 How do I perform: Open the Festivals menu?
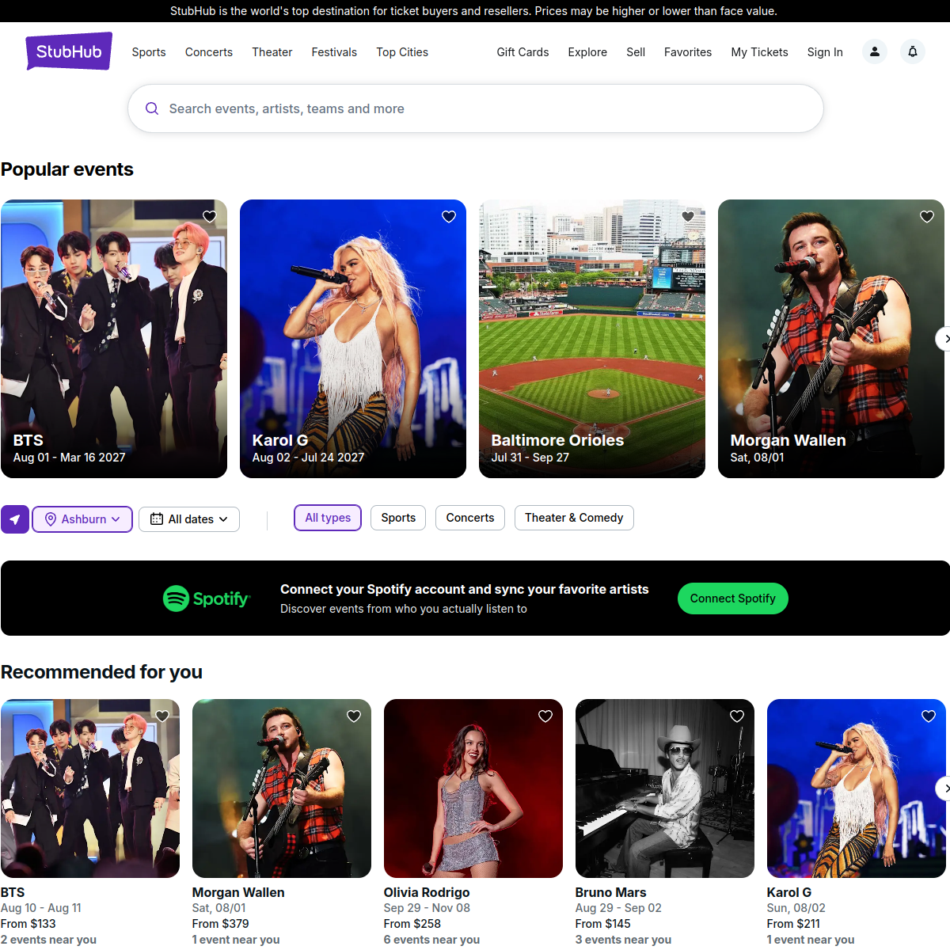(334, 52)
